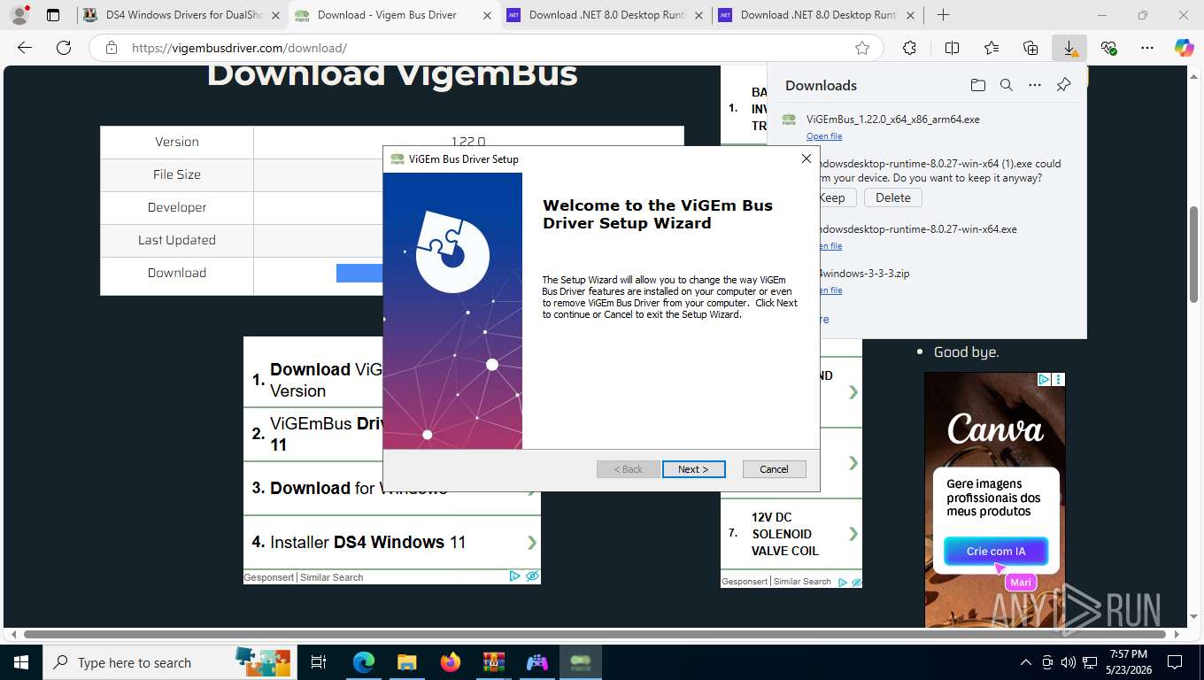Open the Copilot icon
Screen dimensions: 1204x680
pyautogui.click(x=1184, y=48)
